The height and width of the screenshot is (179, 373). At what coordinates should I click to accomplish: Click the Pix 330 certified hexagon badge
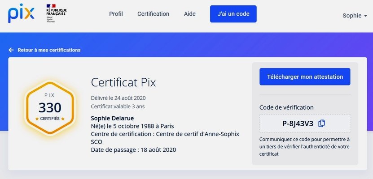click(50, 108)
